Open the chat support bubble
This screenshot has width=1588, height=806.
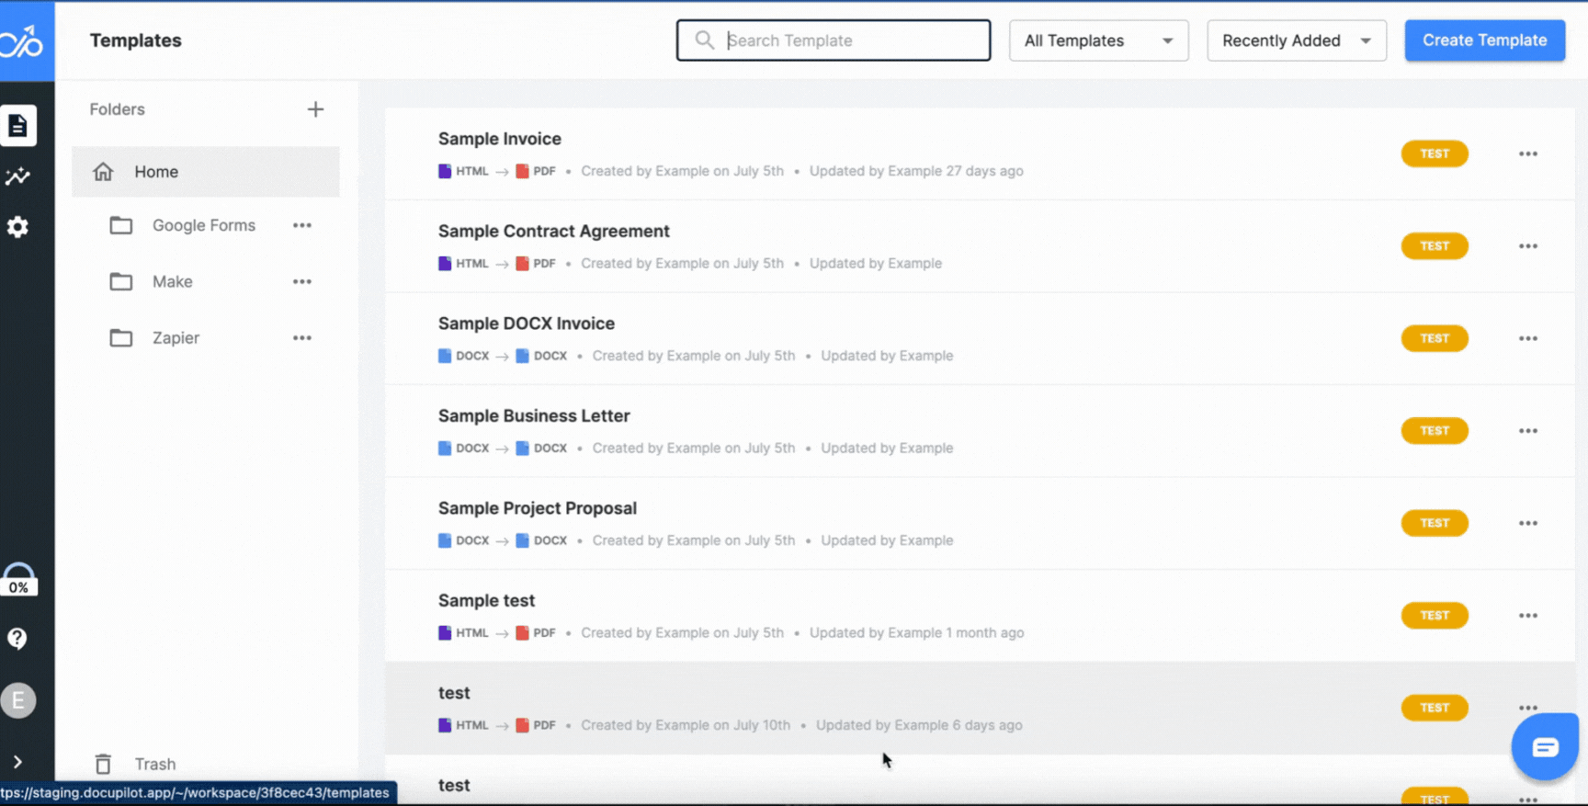pos(1545,747)
